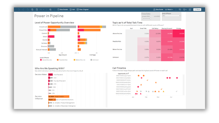The width and height of the screenshot is (219, 123).
Task: Click the cylinder icon after the curved arrows
Action: click(32, 10)
